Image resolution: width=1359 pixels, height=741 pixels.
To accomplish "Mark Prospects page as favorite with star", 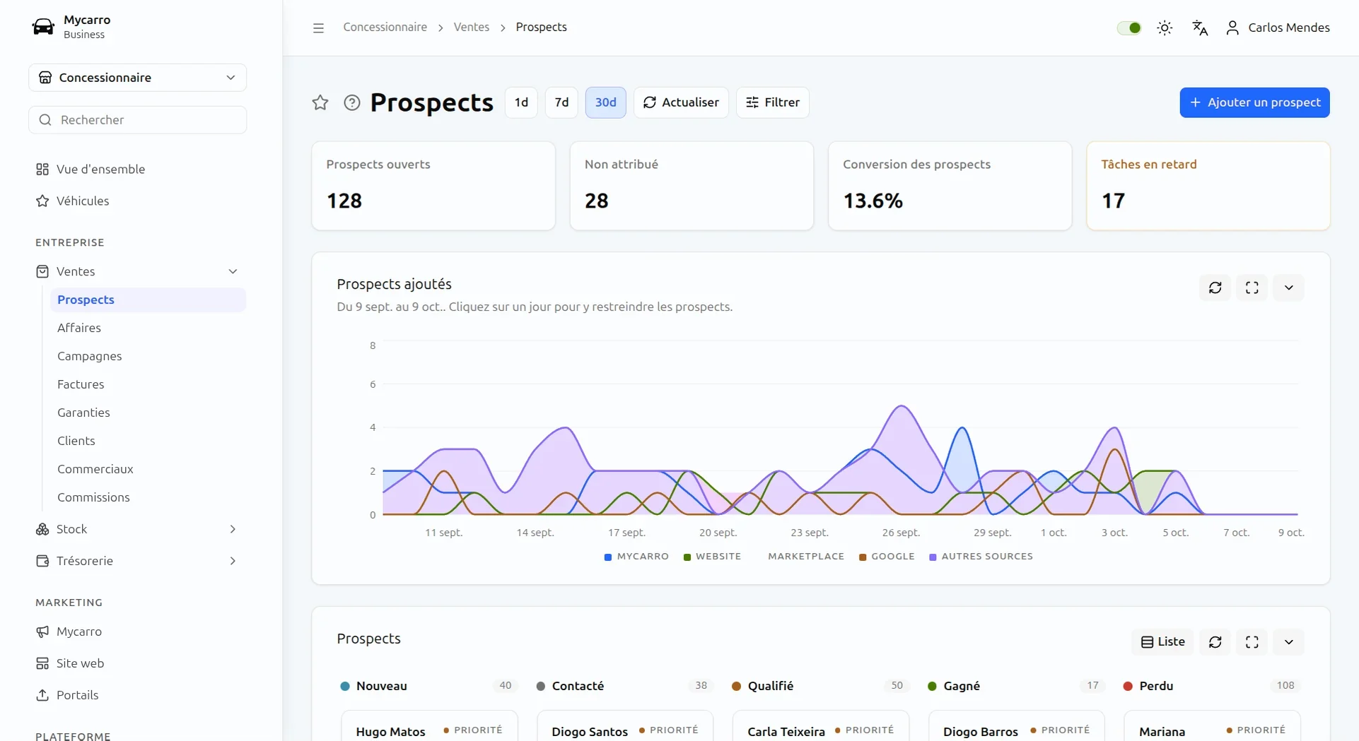I will point(320,102).
